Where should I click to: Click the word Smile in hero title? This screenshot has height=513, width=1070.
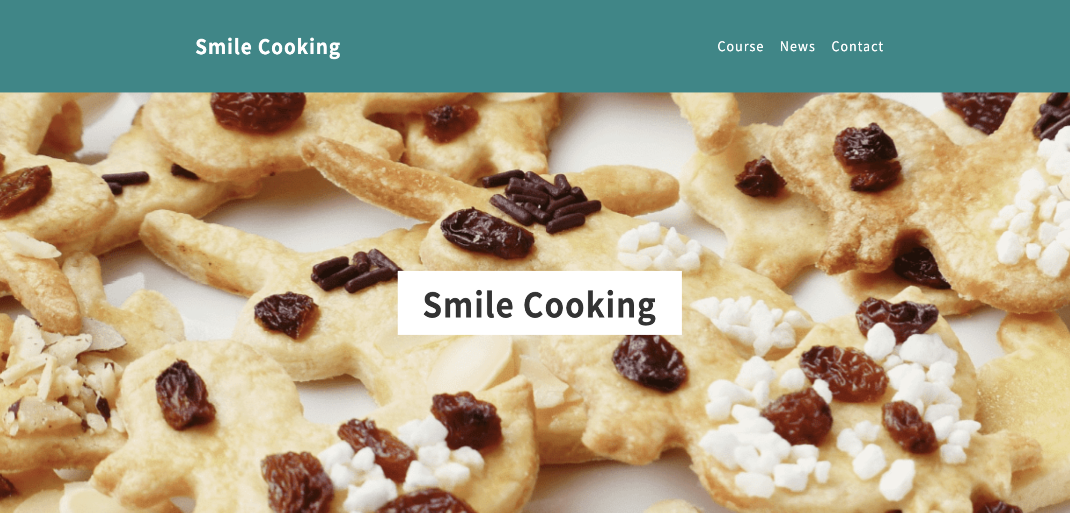click(x=468, y=304)
